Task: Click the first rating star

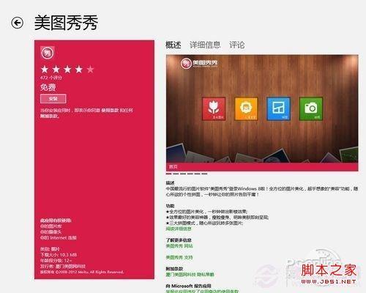Action: (45, 70)
